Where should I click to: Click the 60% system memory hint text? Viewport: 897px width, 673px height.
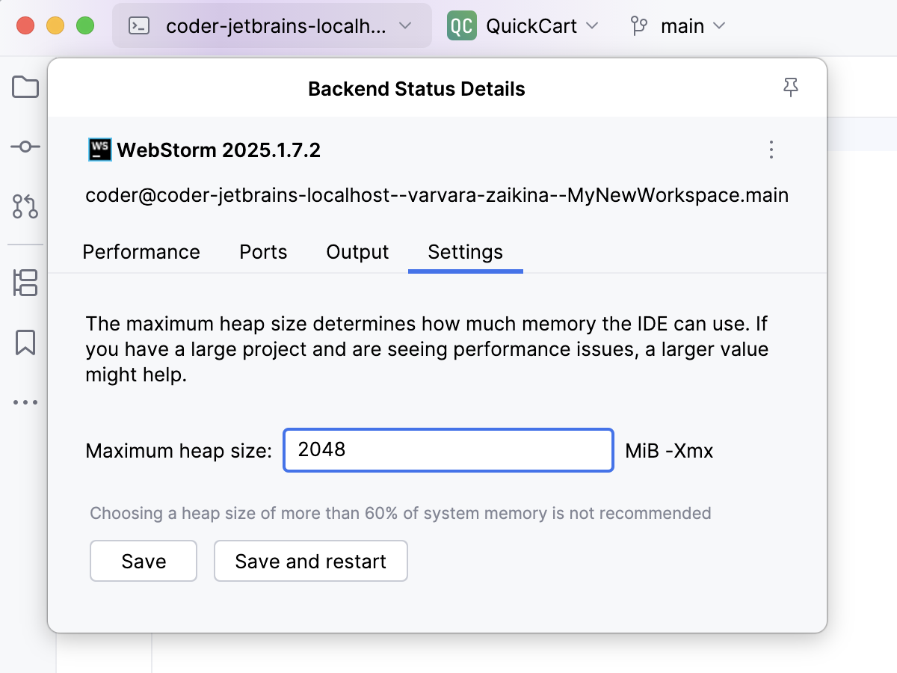click(x=401, y=513)
